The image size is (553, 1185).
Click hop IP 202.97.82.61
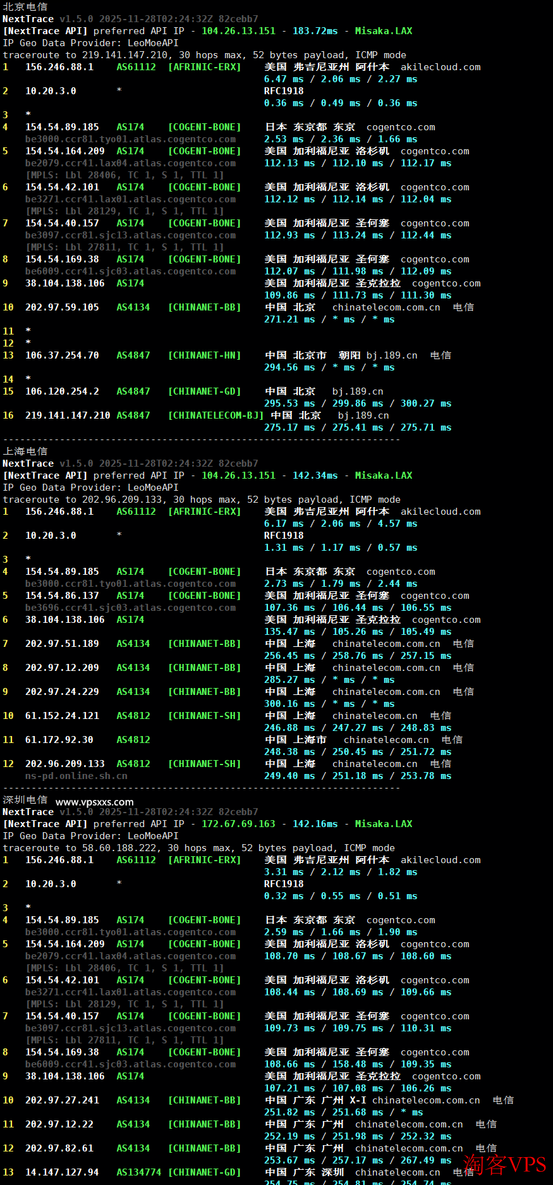click(x=59, y=1148)
